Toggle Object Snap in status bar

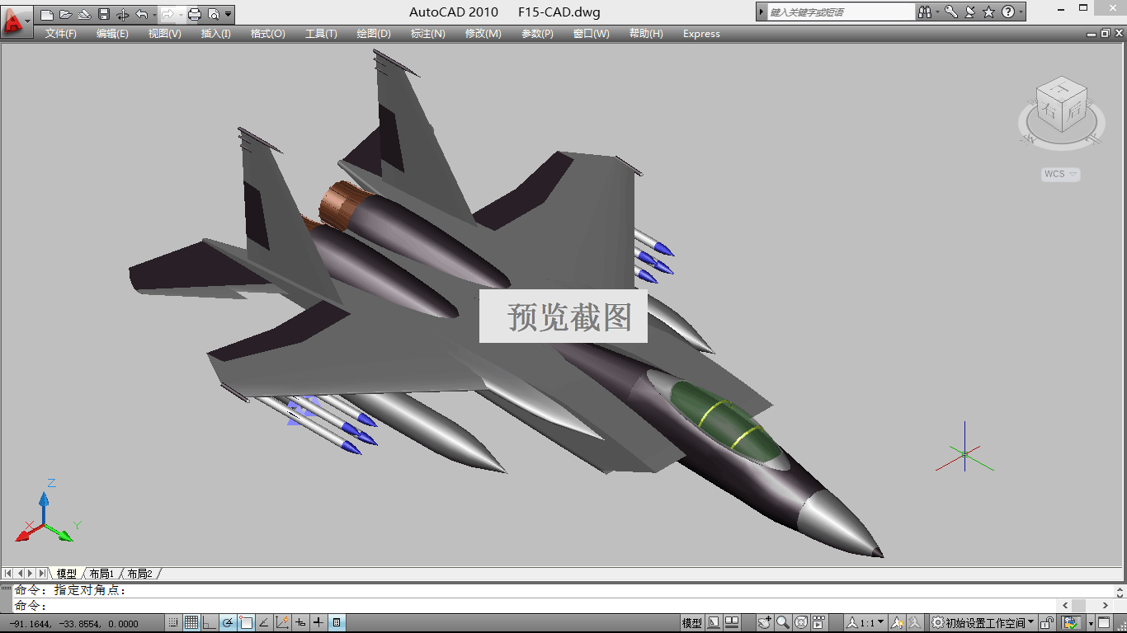pos(246,623)
